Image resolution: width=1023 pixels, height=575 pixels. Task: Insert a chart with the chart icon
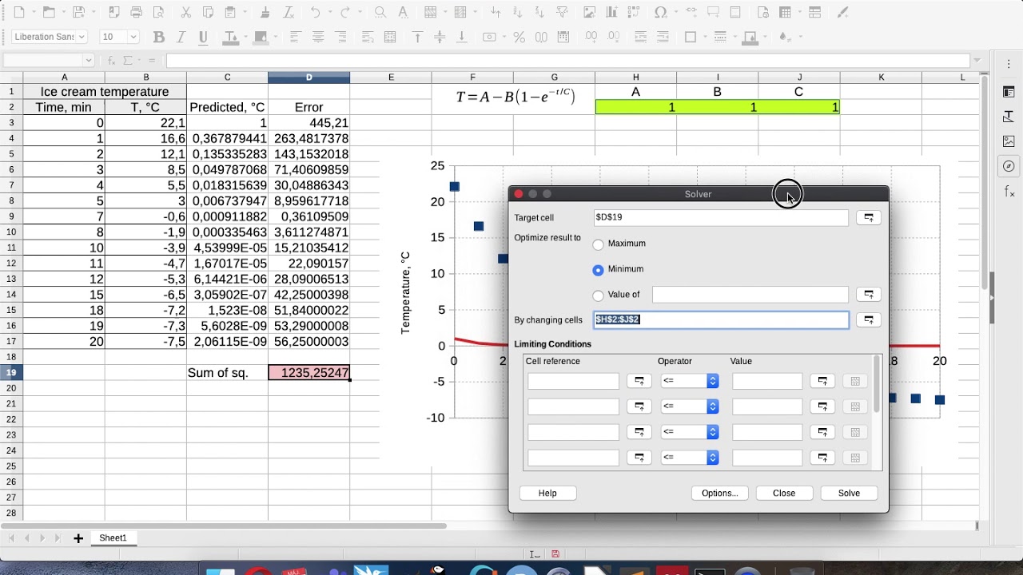tap(612, 12)
